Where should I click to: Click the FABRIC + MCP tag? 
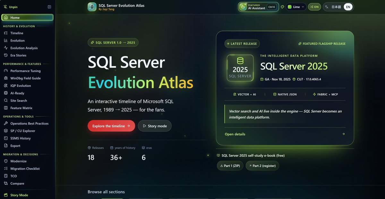[x=325, y=94]
